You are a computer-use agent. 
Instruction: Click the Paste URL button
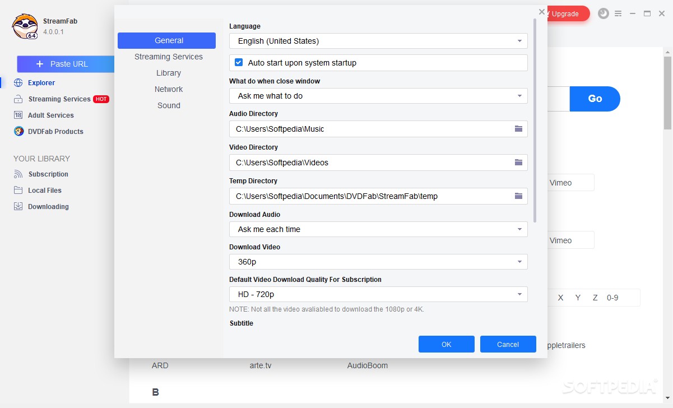click(x=66, y=64)
